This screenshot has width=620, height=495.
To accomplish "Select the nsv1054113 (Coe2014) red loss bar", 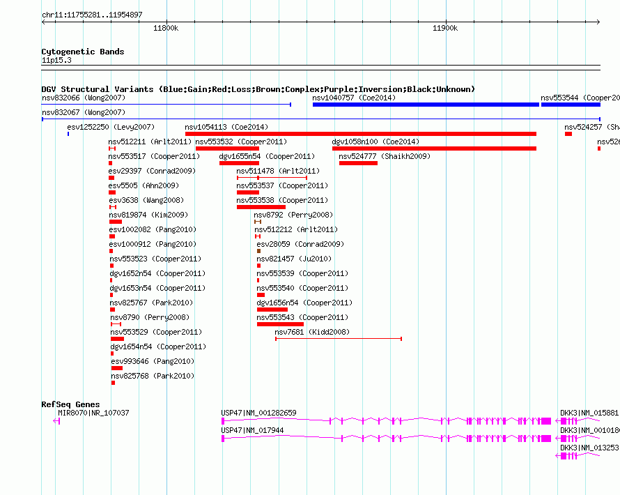I will pyautogui.click(x=361, y=134).
